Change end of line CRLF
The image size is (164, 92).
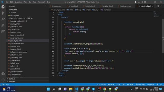pos(124,84)
